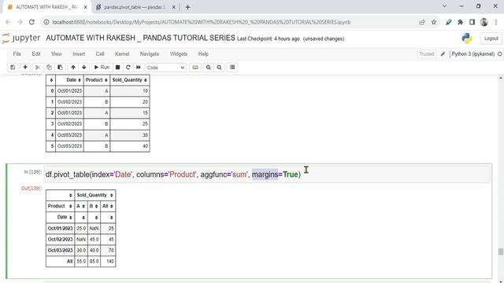This screenshot has height=283, width=504.
Task: Open the Help menu
Action: point(203,54)
